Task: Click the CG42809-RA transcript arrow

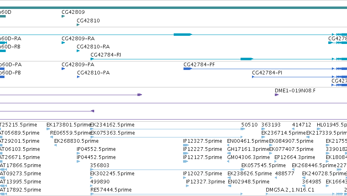Action: (63, 43)
